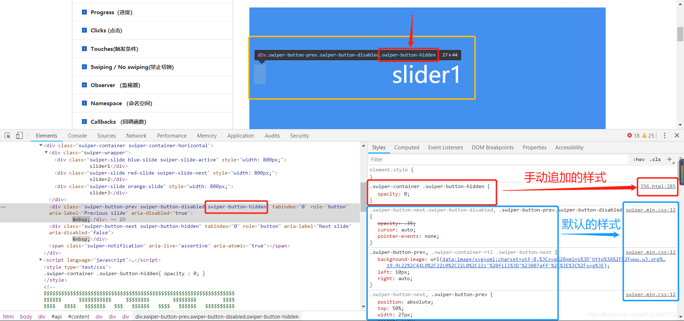Screen dimensions: 684x321
Task: Switch to the Console tab
Action: pyautogui.click(x=77, y=136)
